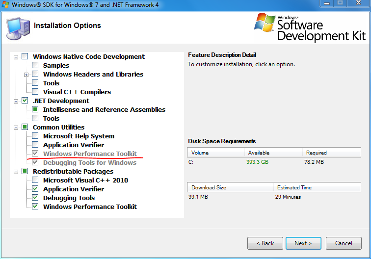Toggle Intellisense and Reference Assemblies checkbox
Image resolution: width=371 pixels, height=259 pixels.
pos(35,109)
